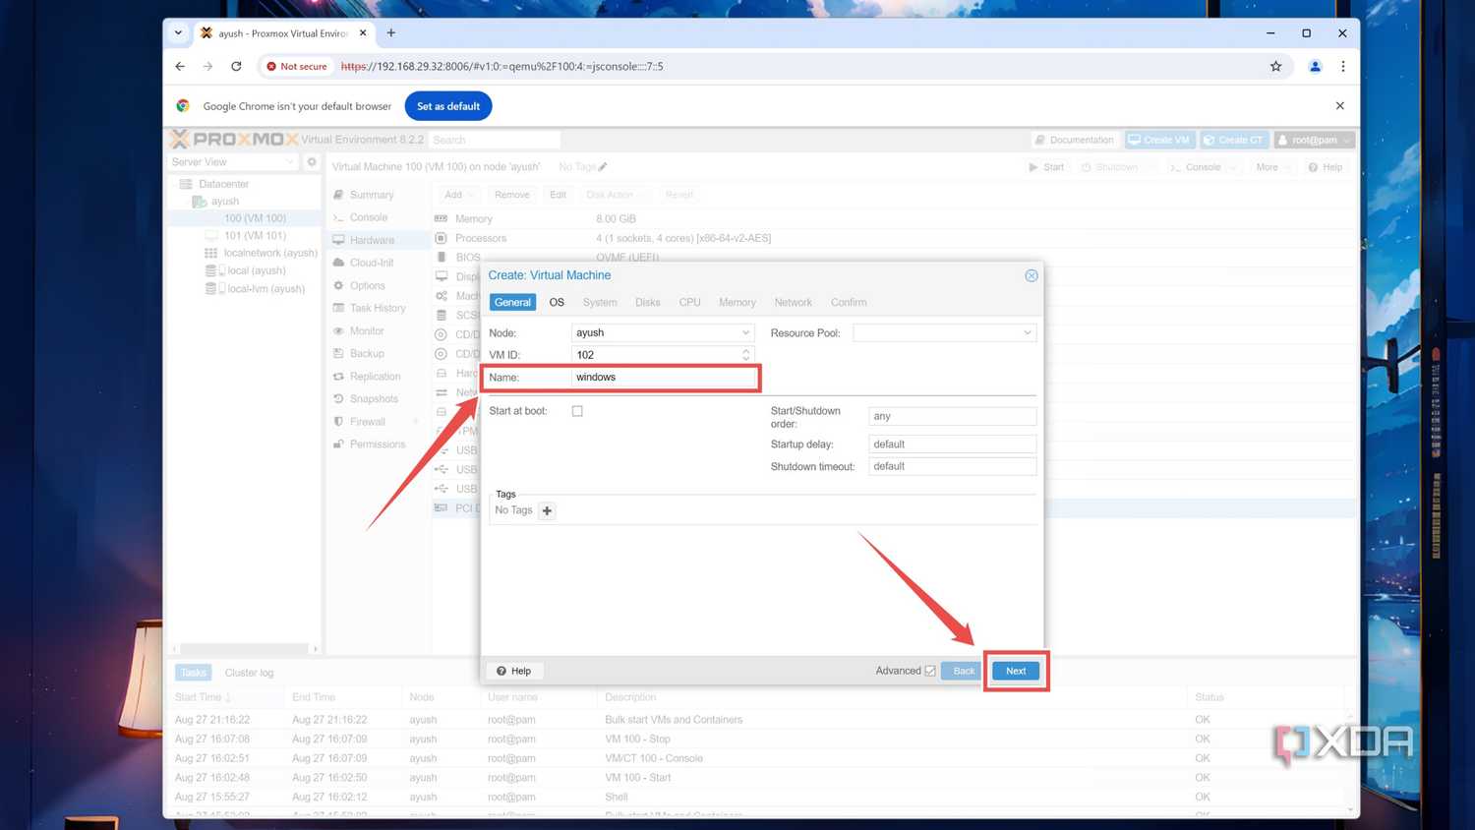
Task: Open the Resource Pool dropdown
Action: point(945,332)
